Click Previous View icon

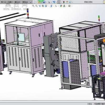pyautogui.click(x=40, y=6)
